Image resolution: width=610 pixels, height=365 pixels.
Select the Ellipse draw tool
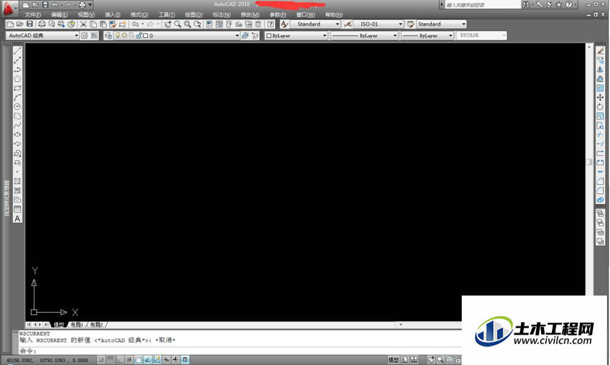(17, 135)
